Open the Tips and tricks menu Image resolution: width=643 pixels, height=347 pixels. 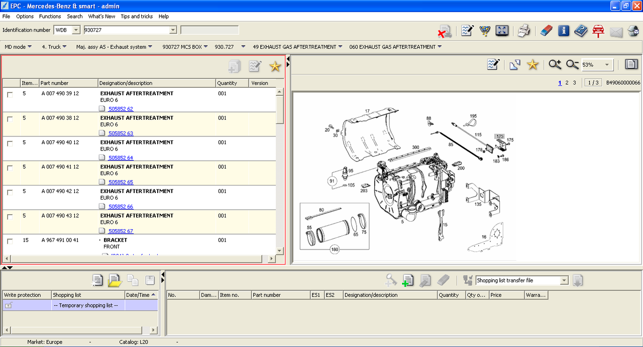[137, 16]
